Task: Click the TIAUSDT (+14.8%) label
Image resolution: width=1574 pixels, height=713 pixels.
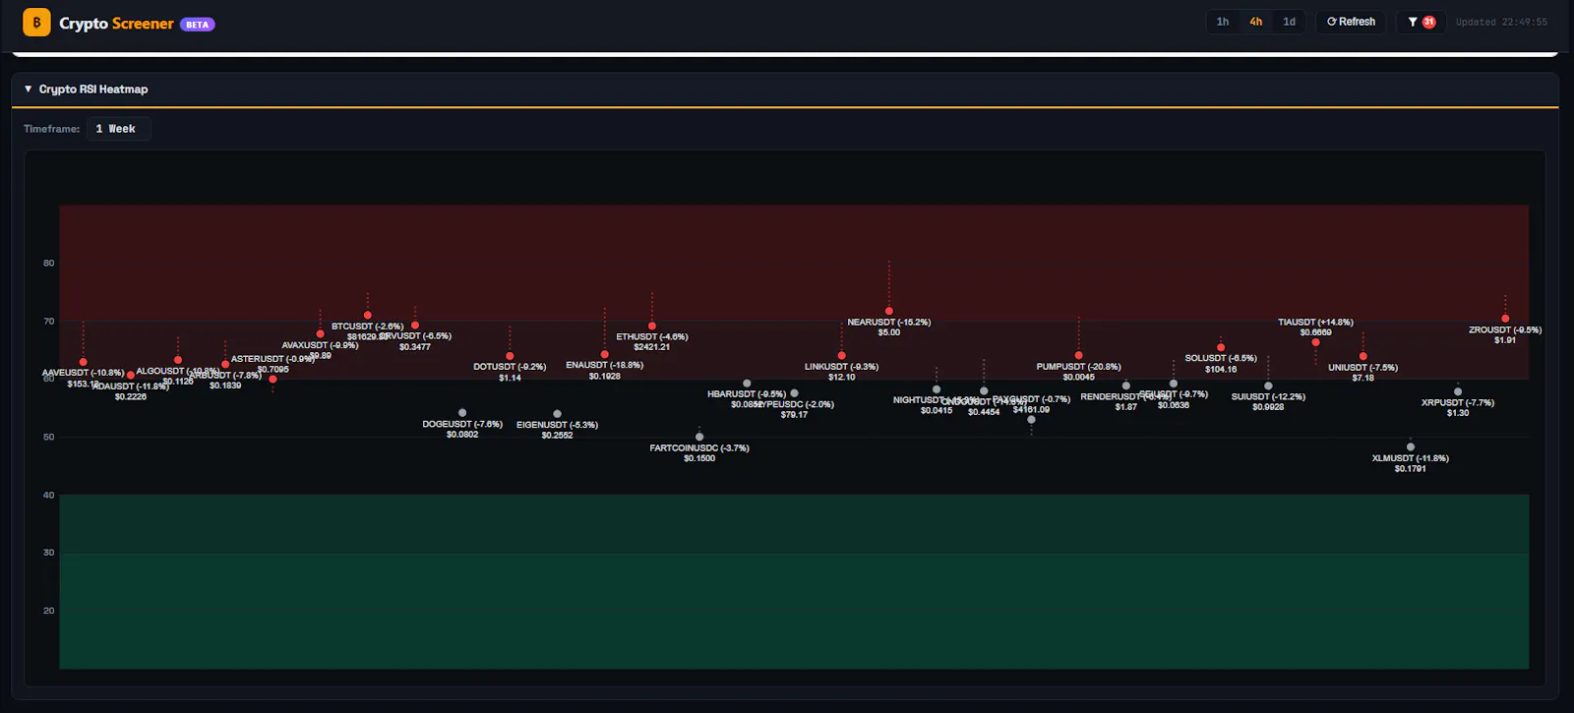Action: point(1315,323)
